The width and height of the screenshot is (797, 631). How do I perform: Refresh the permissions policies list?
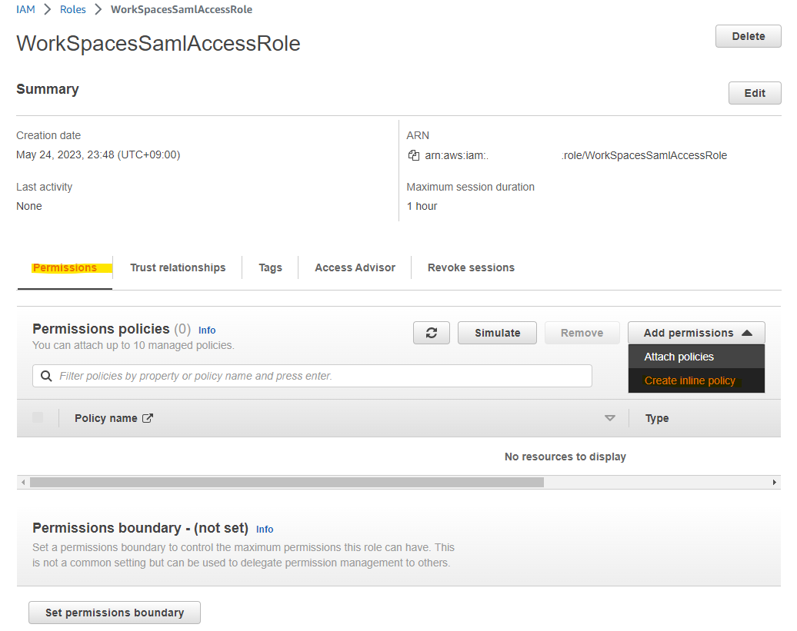[x=432, y=332]
